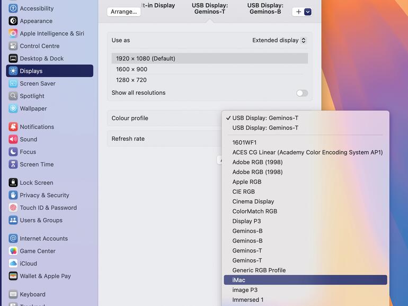This screenshot has width=408, height=306.
Task: Click the Keyboard icon in sidebar
Action: pyautogui.click(x=13, y=294)
